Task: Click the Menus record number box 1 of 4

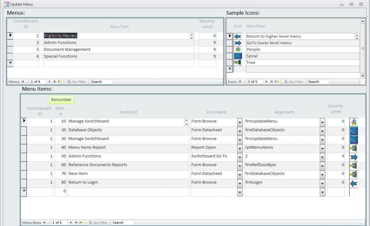Action: [x=38, y=82]
